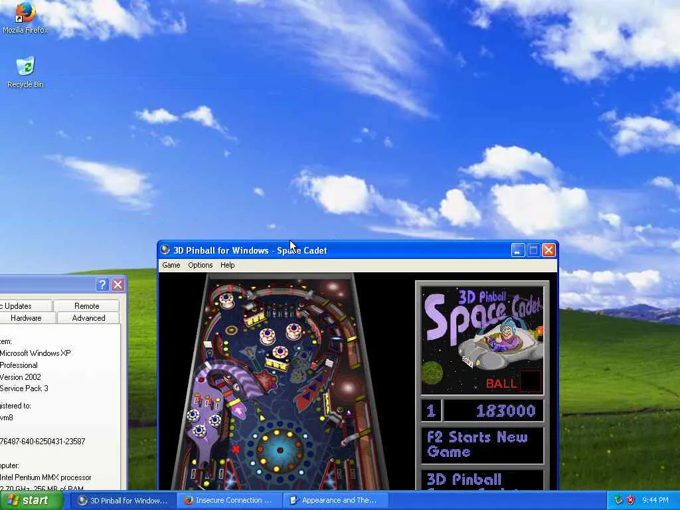
Task: Select the Hardware tab in System Properties
Action: pyautogui.click(x=26, y=318)
